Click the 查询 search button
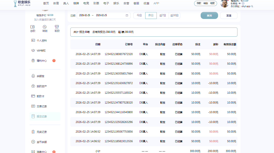The height and width of the screenshot is (153, 274). coord(209,15)
